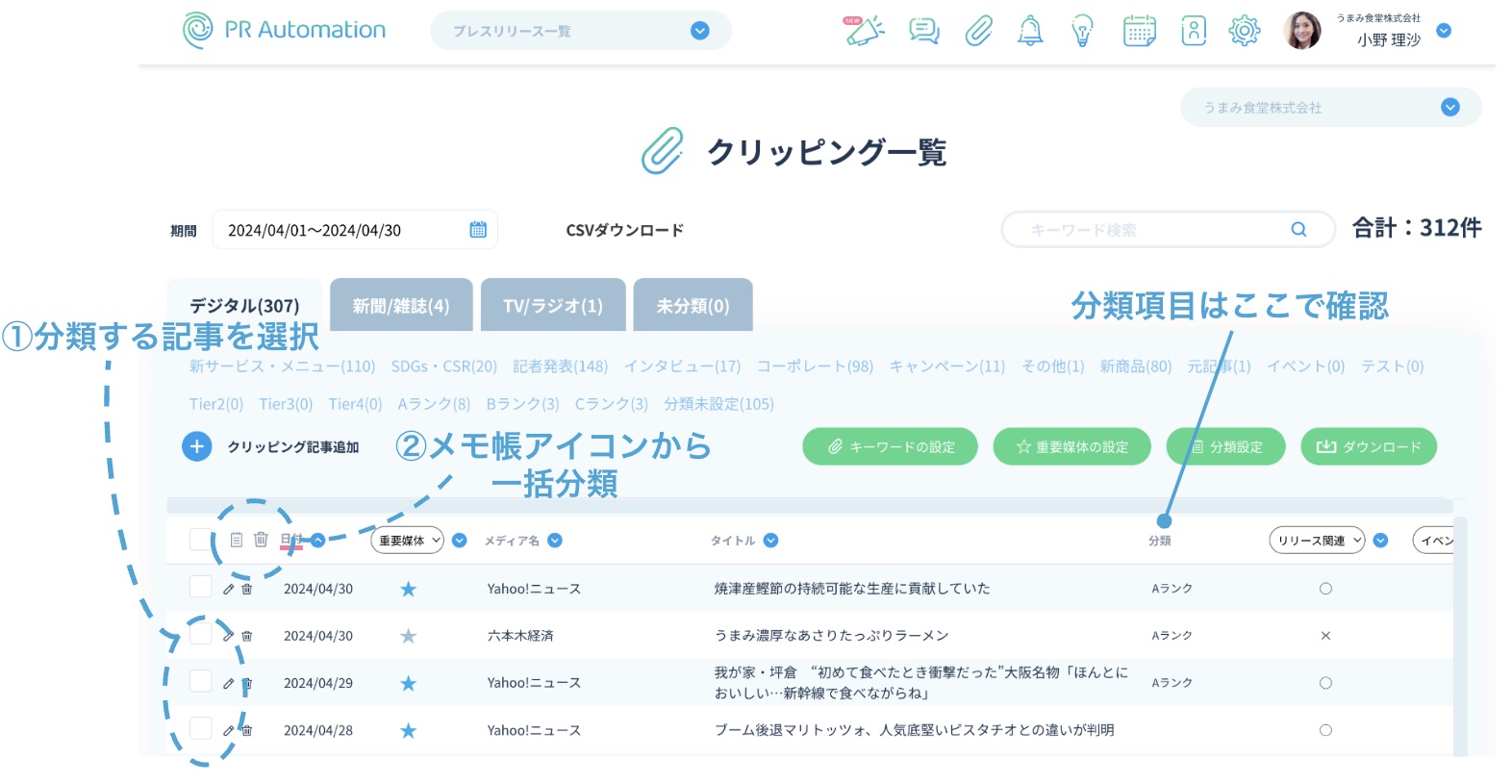1512x783 pixels.
Task: Open the 重要媒体 filter dropdown
Action: coord(407,541)
